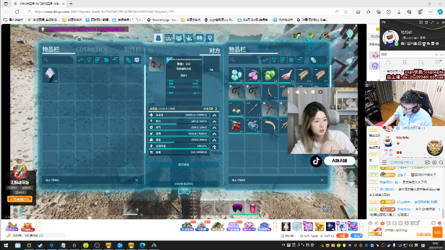The width and height of the screenshot is (445, 250).
Task: Switch to the COSMETICS tab
Action: click(91, 49)
